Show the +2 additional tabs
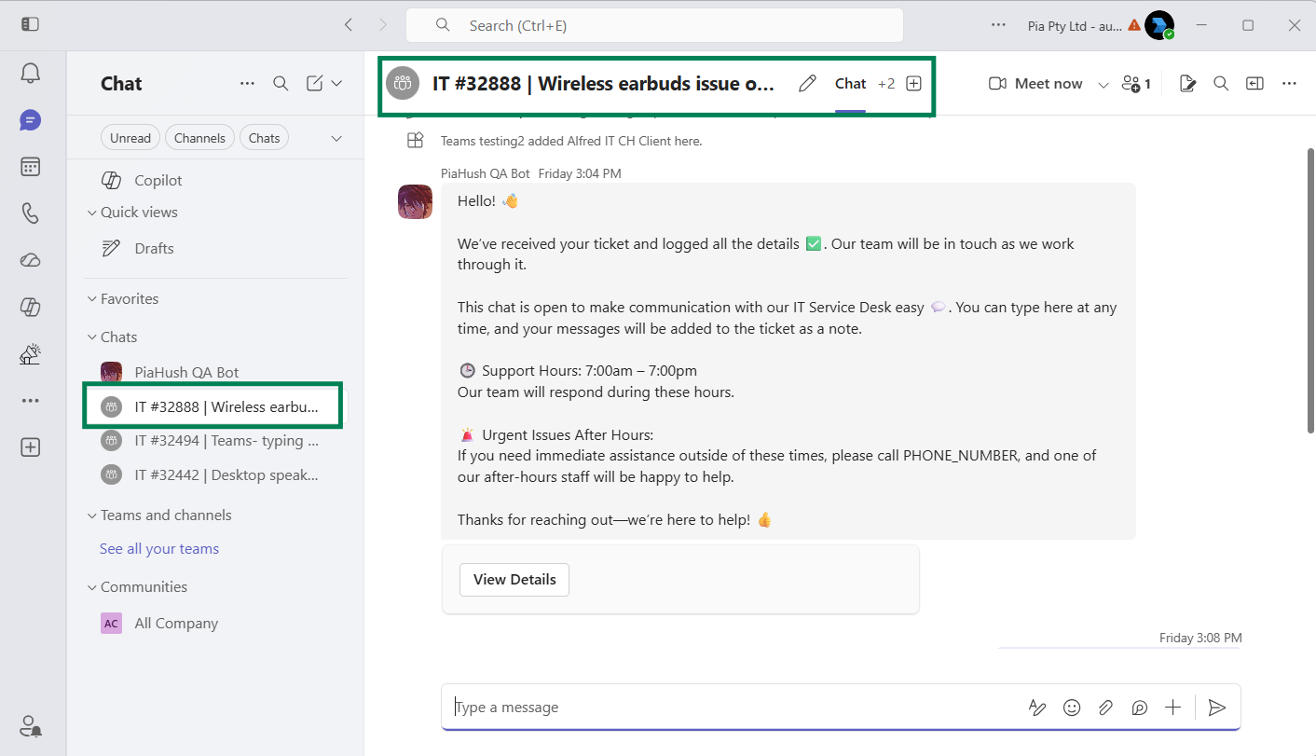Screen dimensions: 1316x756 (x=885, y=84)
